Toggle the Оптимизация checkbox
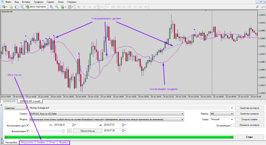 (232, 126)
